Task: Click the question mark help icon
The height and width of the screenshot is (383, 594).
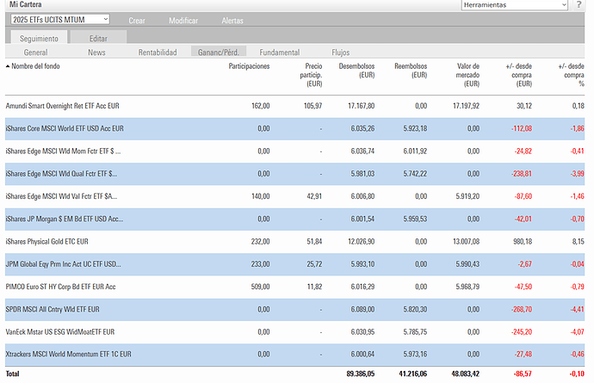Action: point(579,5)
